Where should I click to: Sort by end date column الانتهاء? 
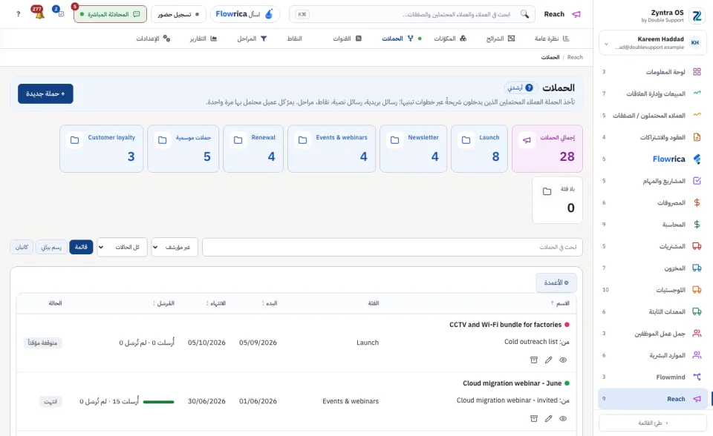[x=216, y=303]
